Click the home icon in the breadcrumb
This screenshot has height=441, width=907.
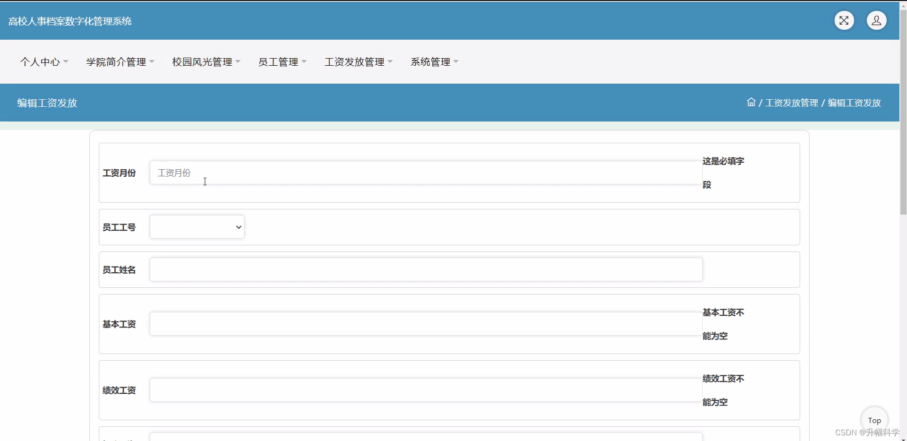[751, 102]
